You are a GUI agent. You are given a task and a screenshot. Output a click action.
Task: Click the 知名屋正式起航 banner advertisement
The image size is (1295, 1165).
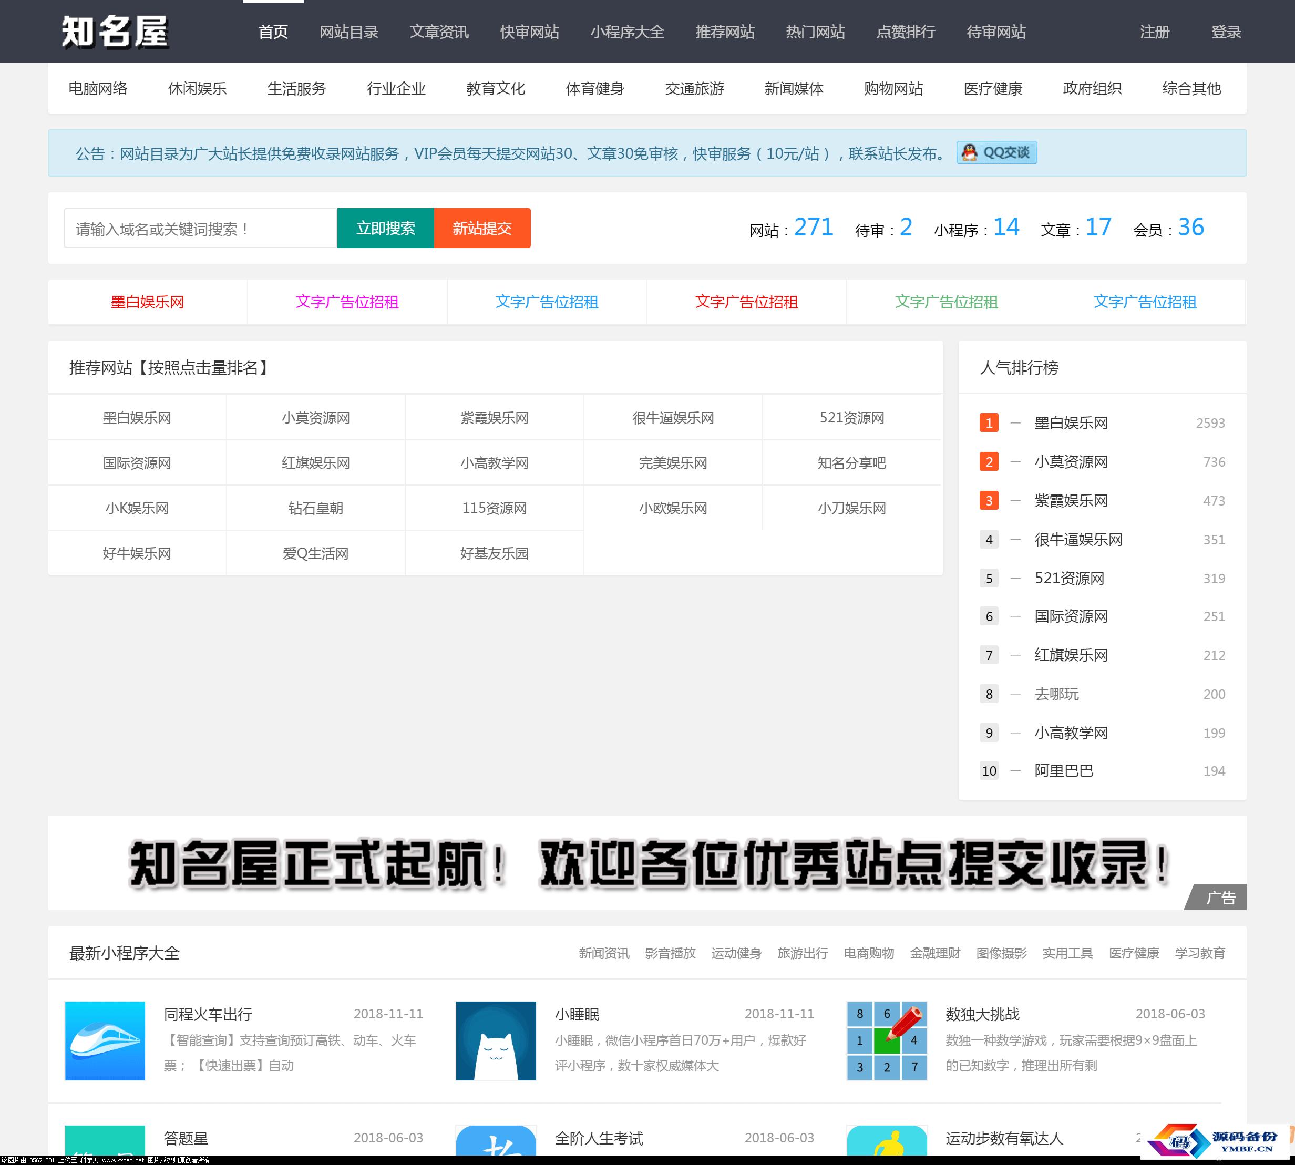point(647,863)
